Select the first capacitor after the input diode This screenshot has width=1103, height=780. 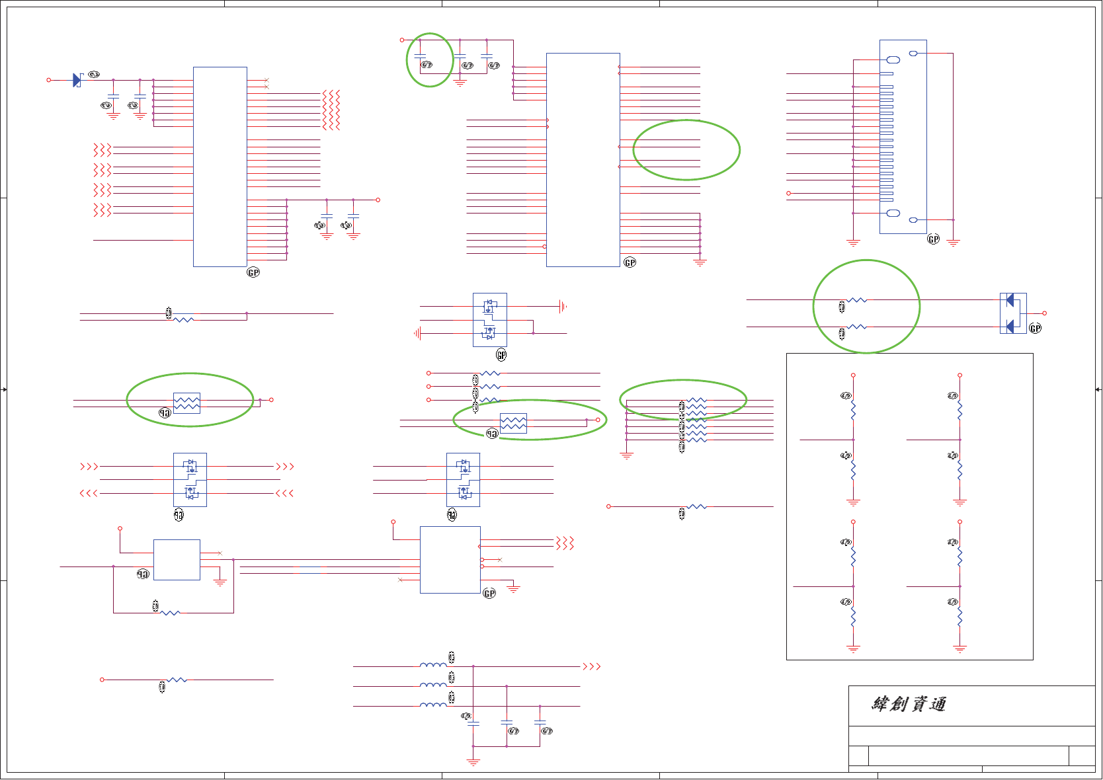[113, 98]
